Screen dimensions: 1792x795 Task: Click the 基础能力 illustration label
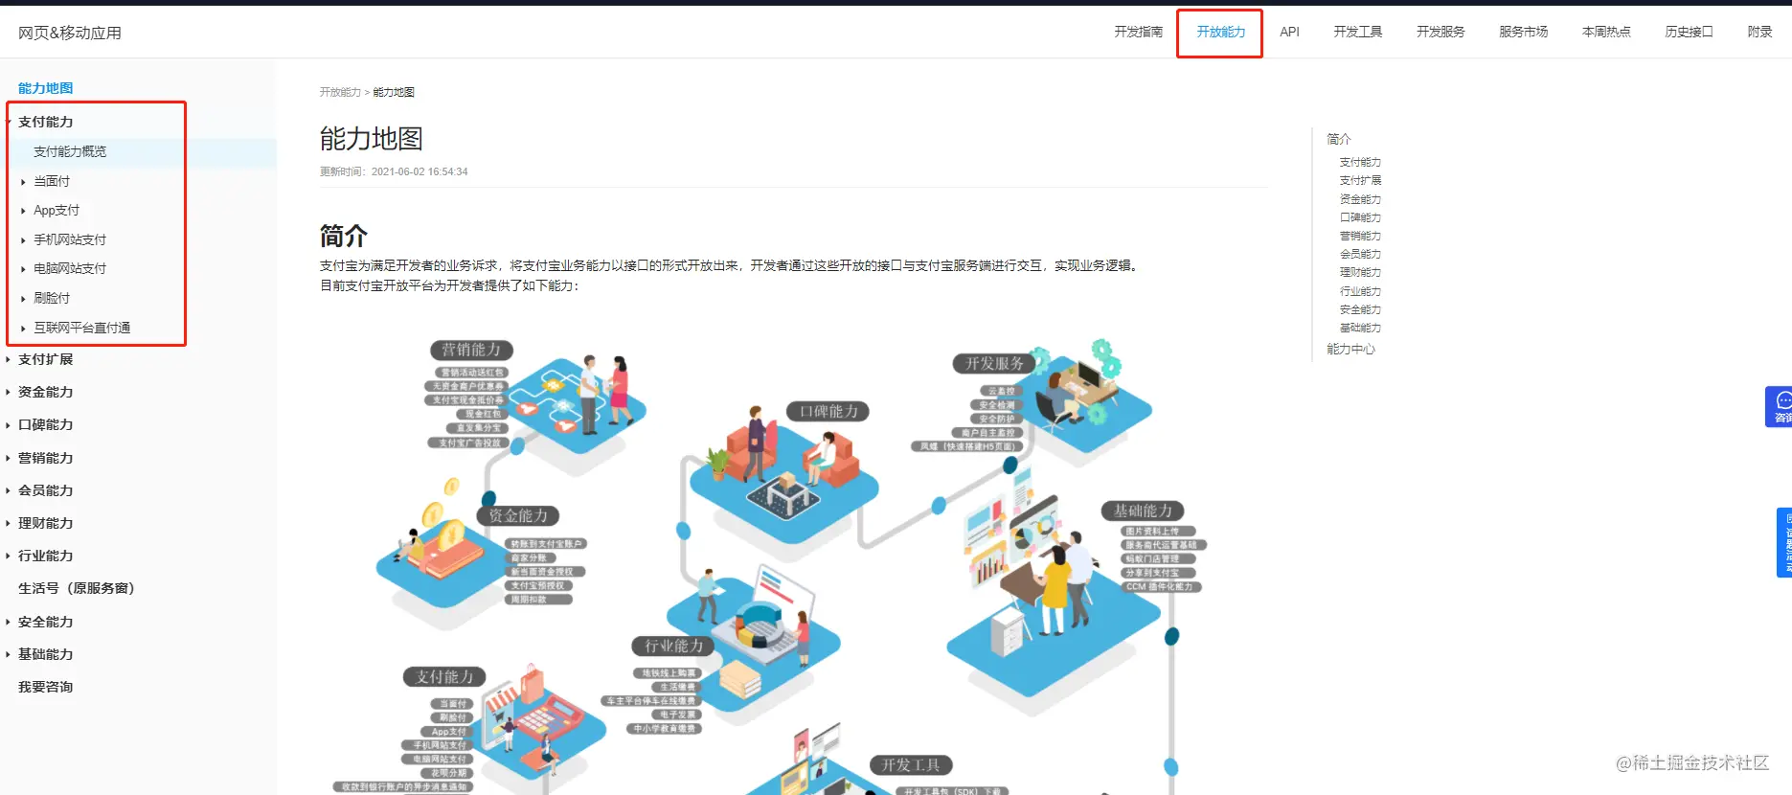1143,511
